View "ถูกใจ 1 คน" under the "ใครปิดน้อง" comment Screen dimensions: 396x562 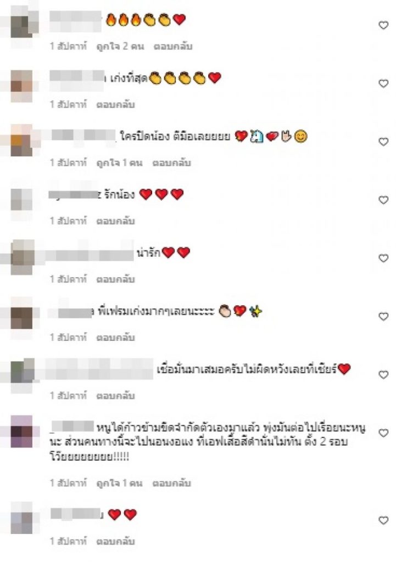click(119, 162)
